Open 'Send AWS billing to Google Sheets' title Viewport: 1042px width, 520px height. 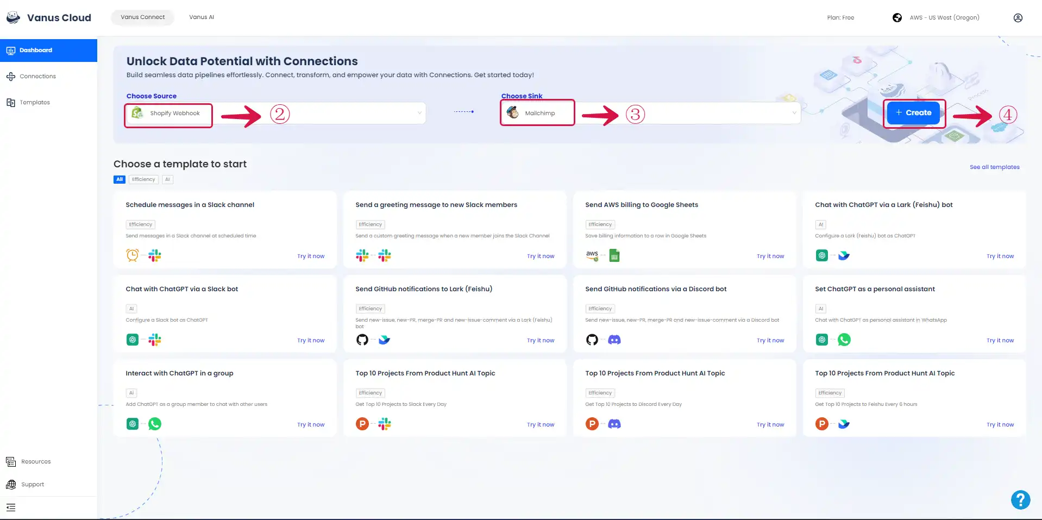(642, 205)
